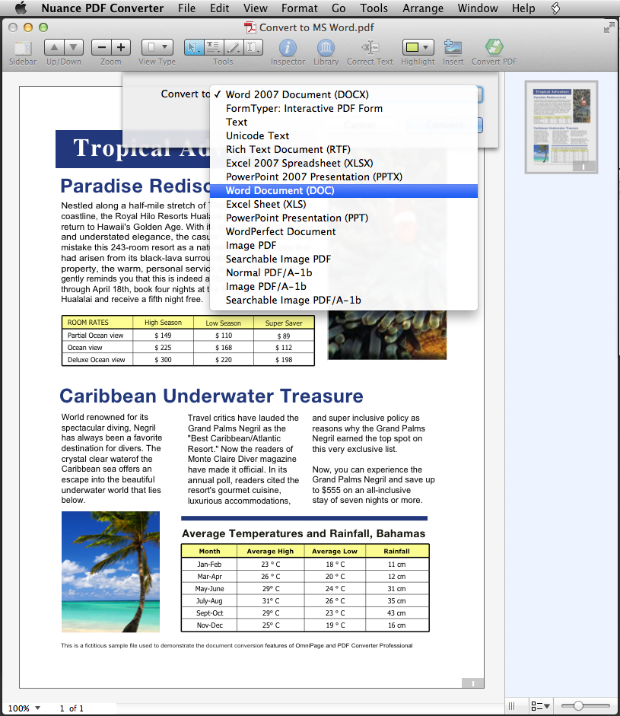The width and height of the screenshot is (620, 716).
Task: Toggle the Sidebar visibility
Action: click(22, 47)
